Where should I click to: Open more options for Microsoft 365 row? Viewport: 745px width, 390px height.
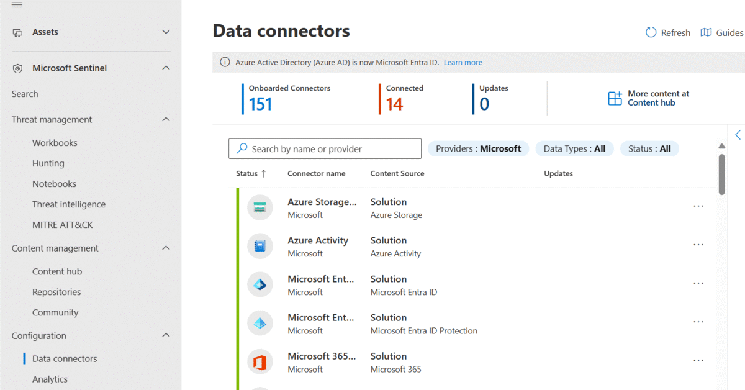698,360
